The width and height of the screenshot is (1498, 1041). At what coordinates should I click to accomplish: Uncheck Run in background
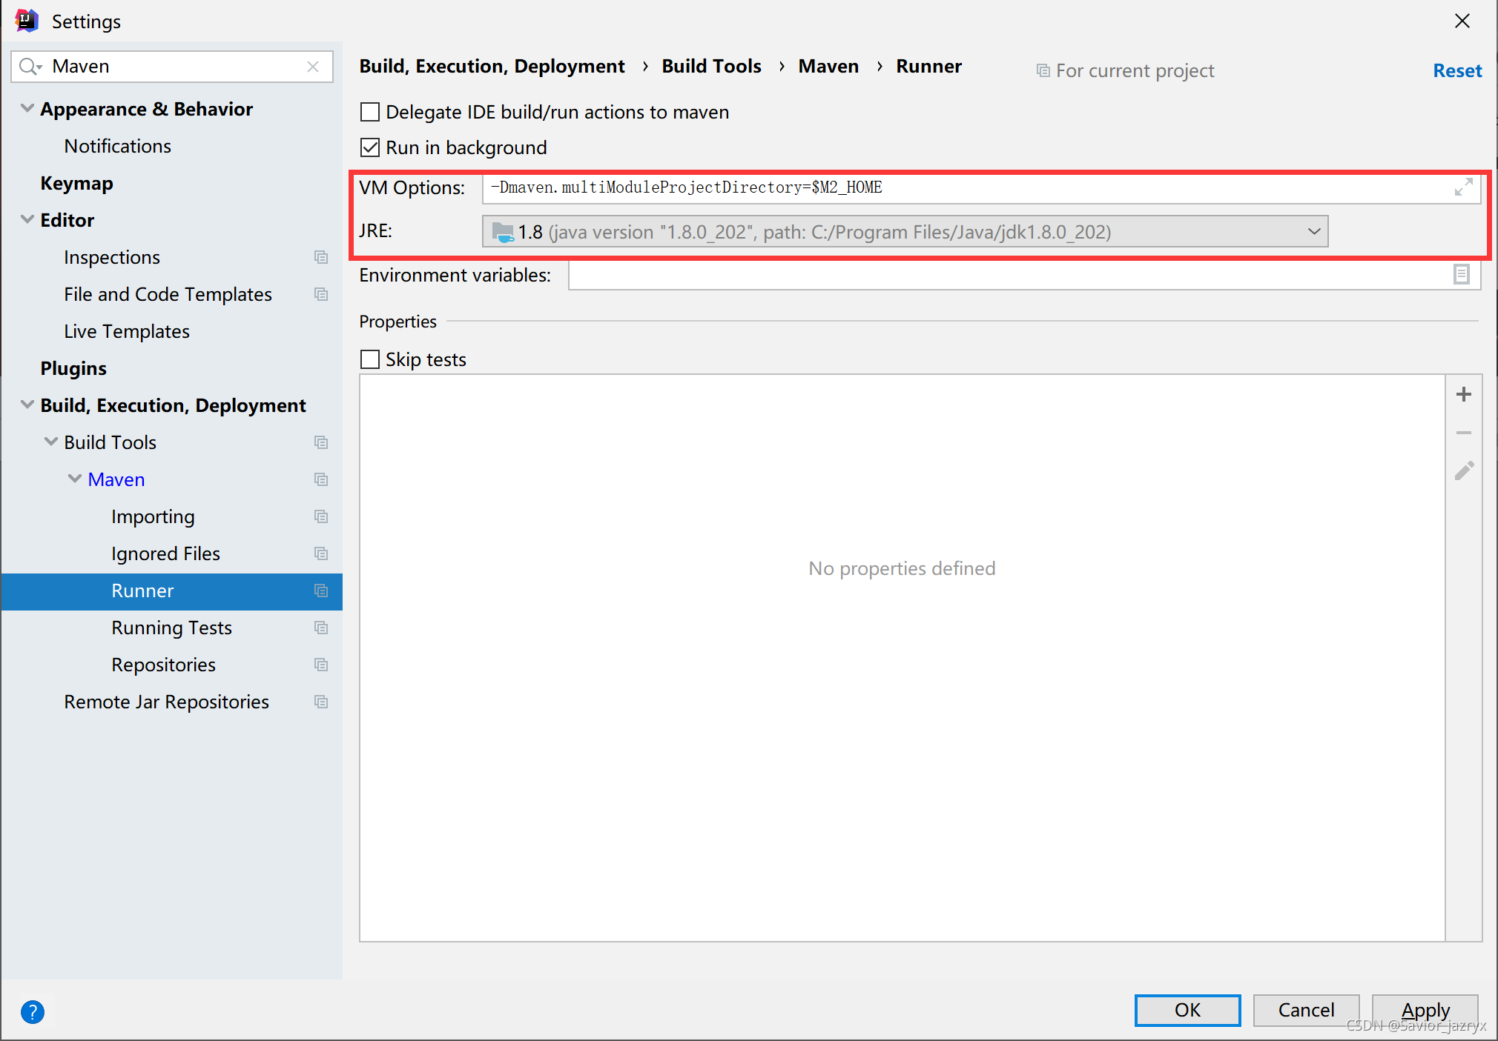click(x=370, y=147)
